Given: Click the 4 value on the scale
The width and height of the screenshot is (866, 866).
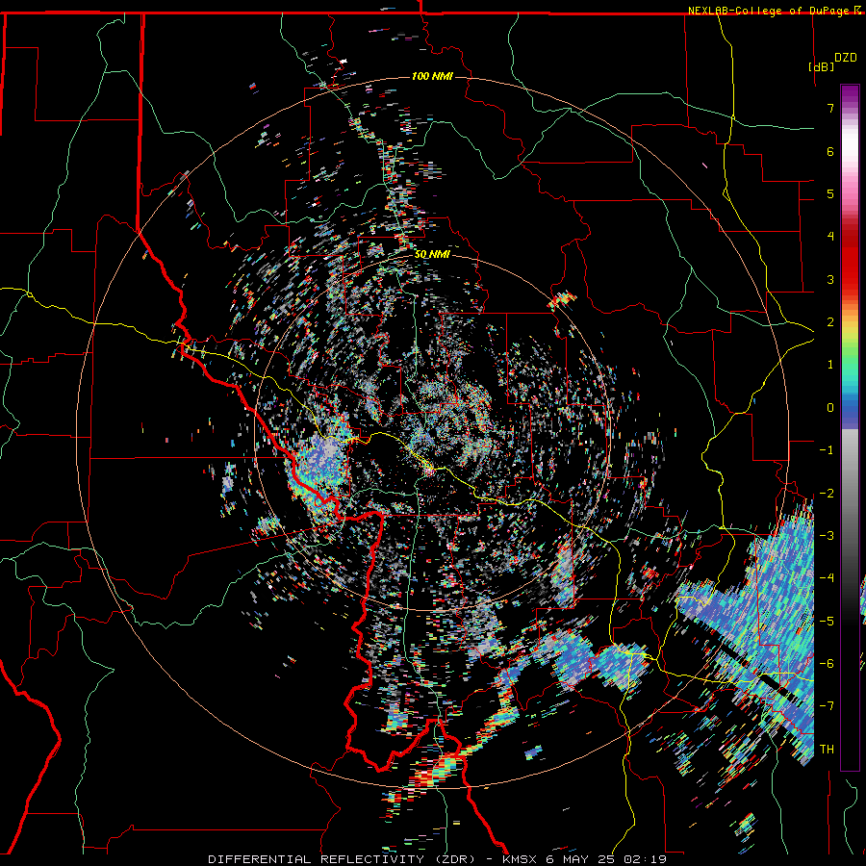Looking at the screenshot, I should pos(830,237).
